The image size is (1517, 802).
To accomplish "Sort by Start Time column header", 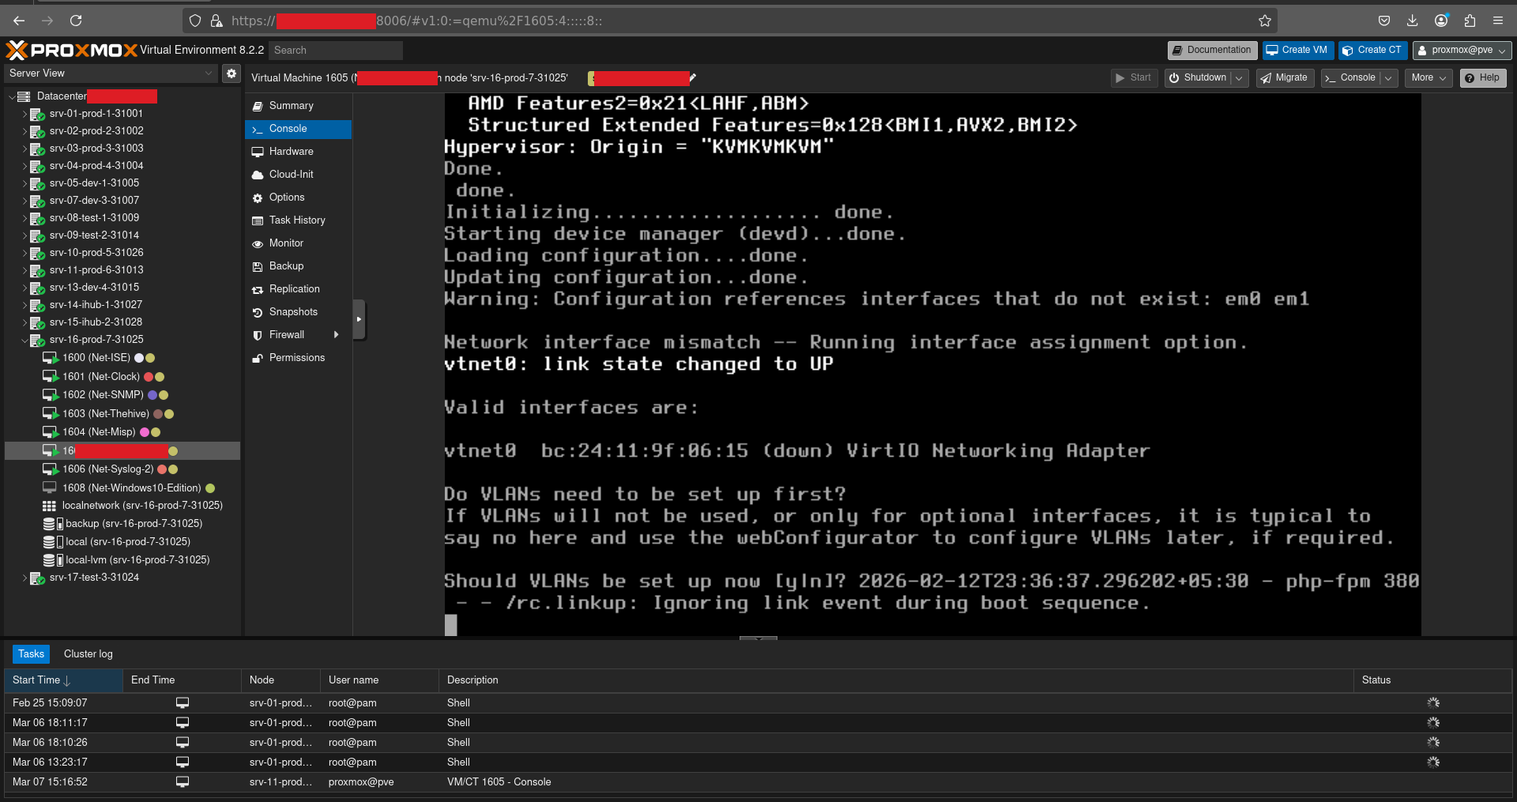I will 63,680.
